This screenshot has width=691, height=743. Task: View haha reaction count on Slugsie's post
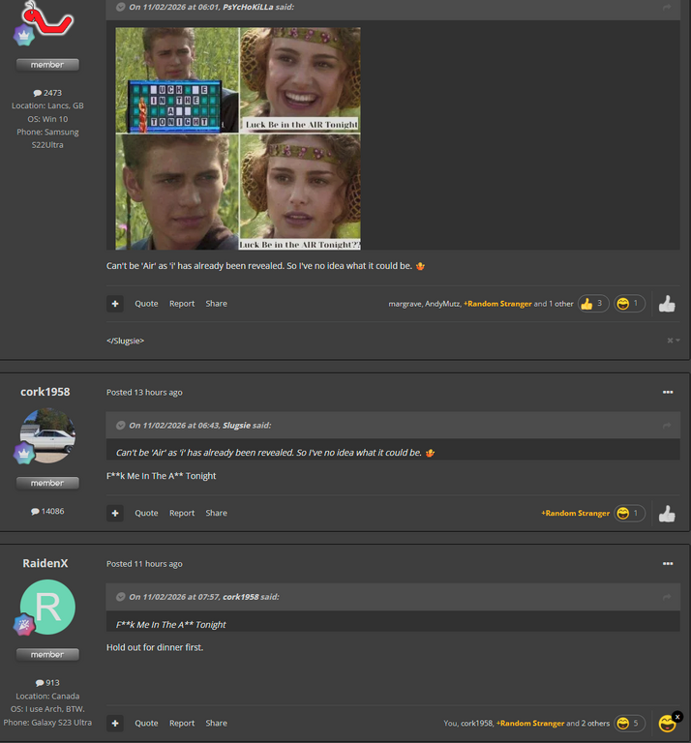pos(630,304)
